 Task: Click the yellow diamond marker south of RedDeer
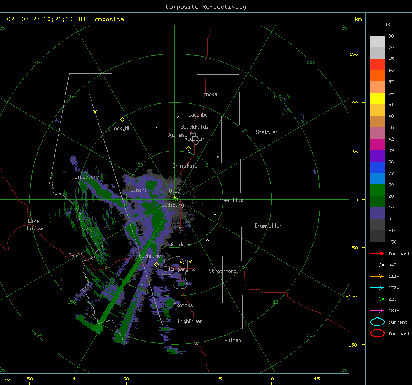(x=189, y=149)
